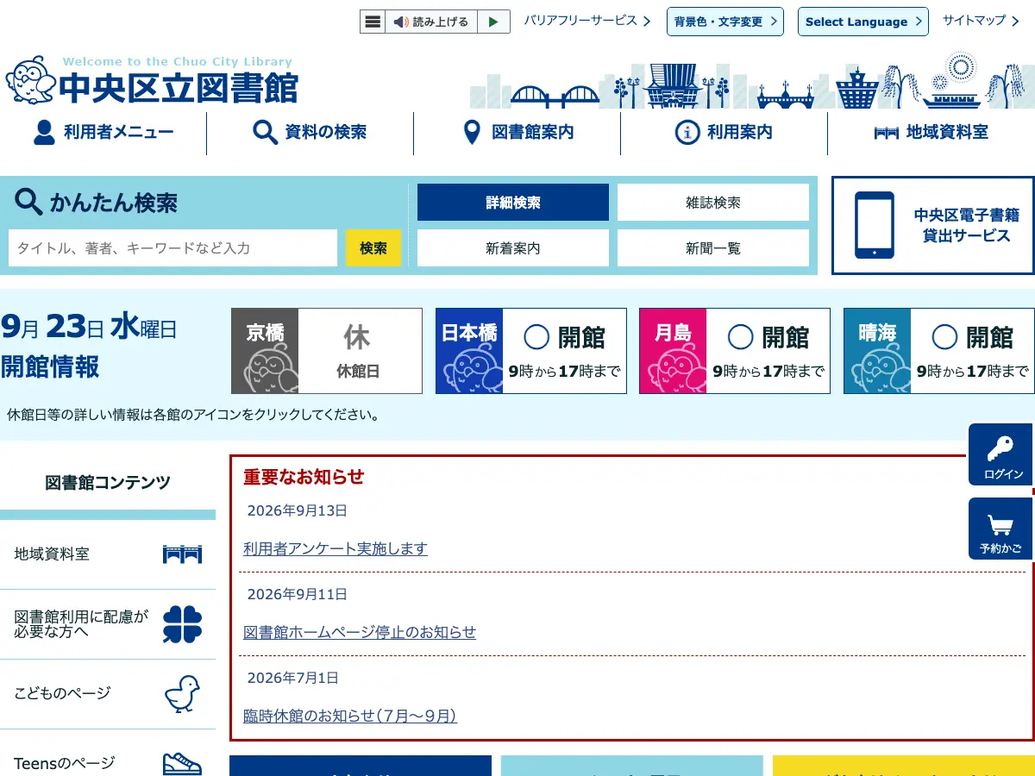Open 利用者アンケート実施します notice
This screenshot has width=1035, height=776.
coord(336,548)
